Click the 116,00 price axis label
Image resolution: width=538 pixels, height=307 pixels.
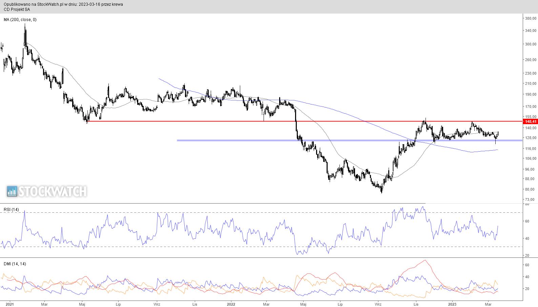pos(531,149)
